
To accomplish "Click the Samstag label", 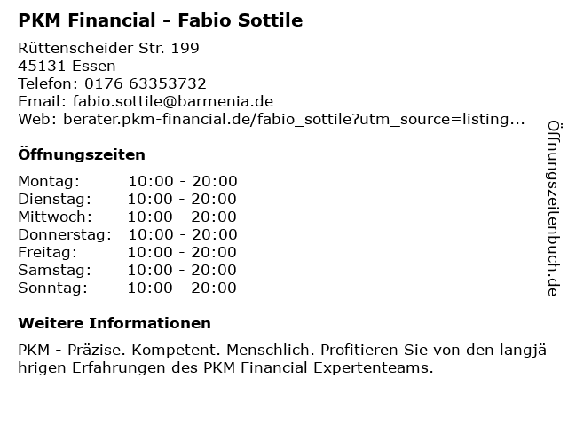I will (55, 270).
